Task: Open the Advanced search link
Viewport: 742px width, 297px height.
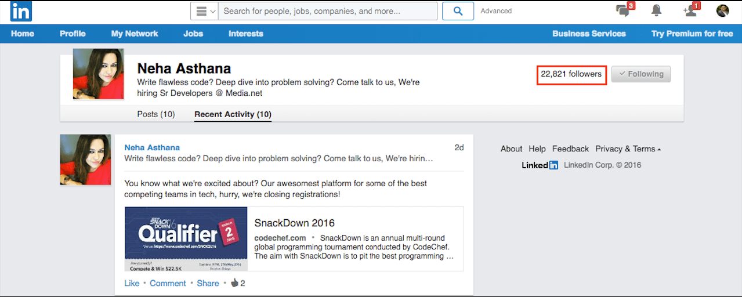Action: point(496,11)
